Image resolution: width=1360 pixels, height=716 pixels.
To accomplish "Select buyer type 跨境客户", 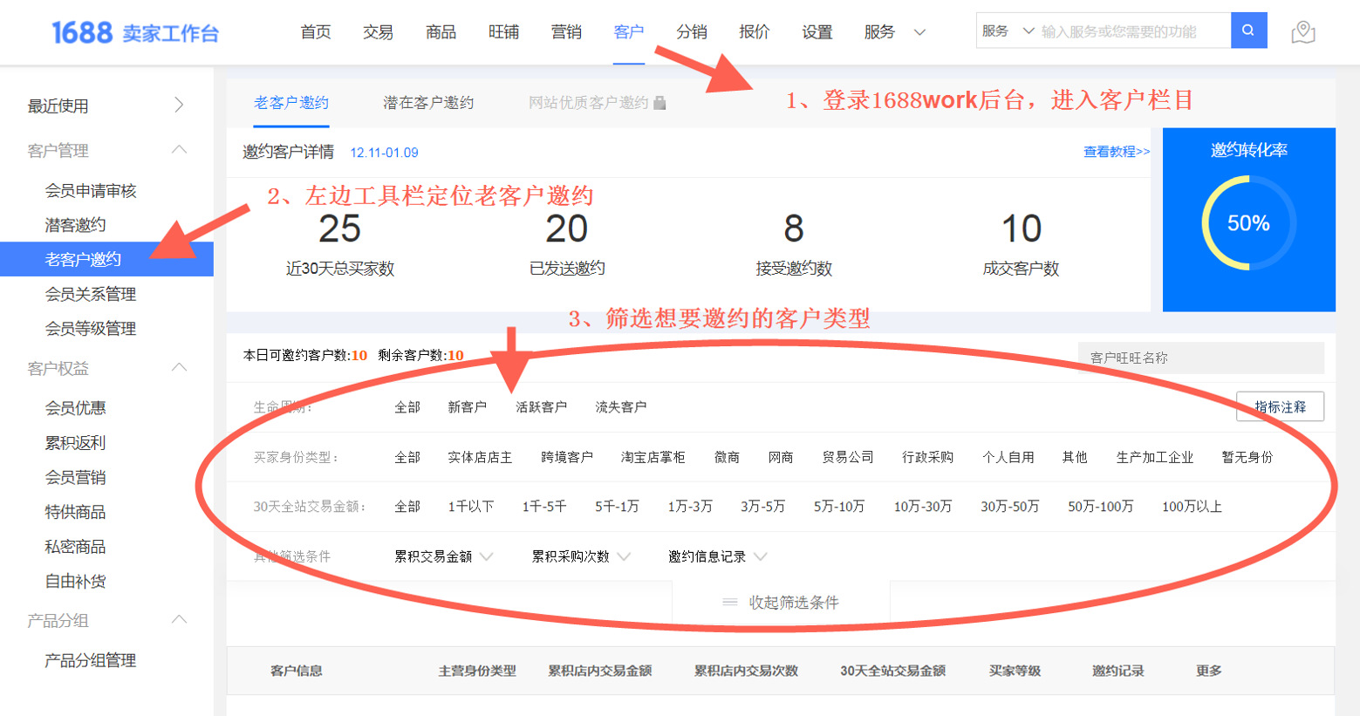I will click(x=567, y=457).
